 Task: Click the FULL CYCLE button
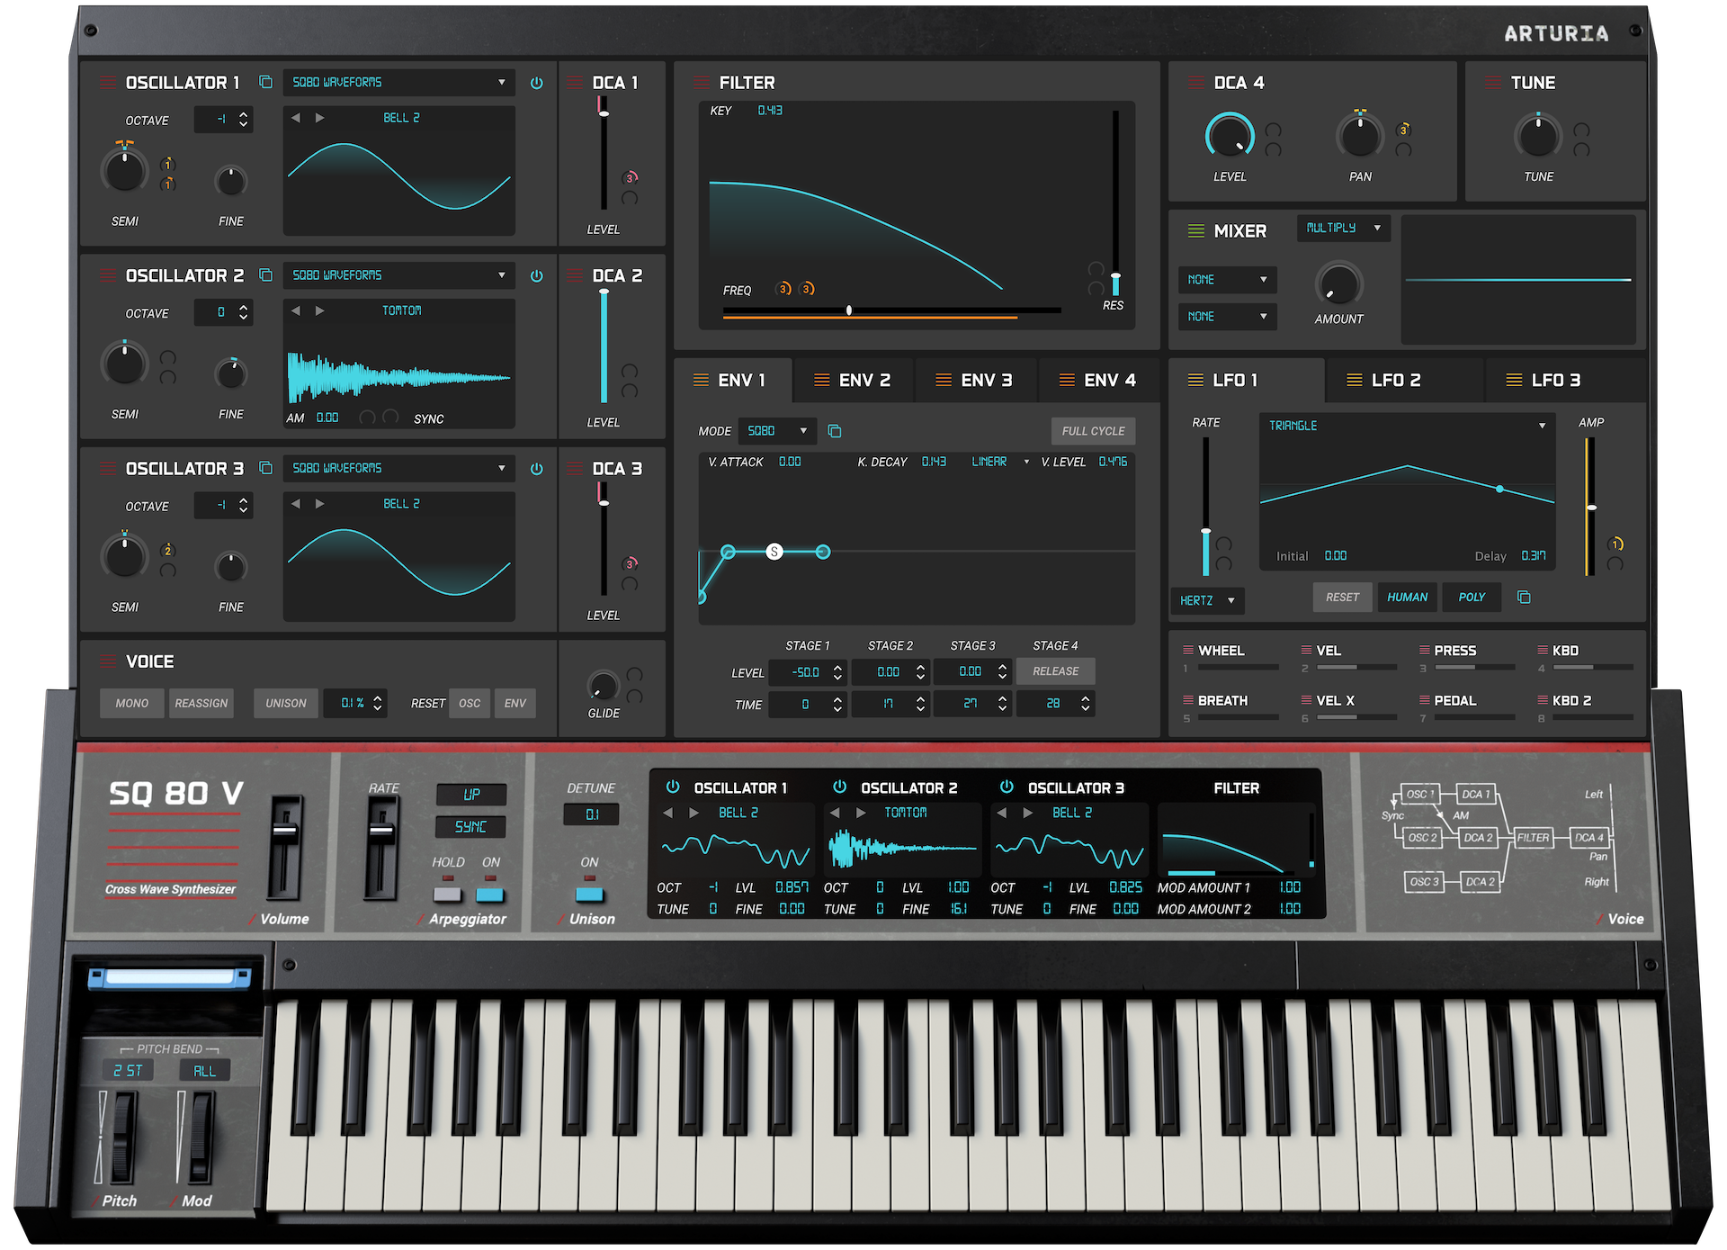pyautogui.click(x=1093, y=431)
